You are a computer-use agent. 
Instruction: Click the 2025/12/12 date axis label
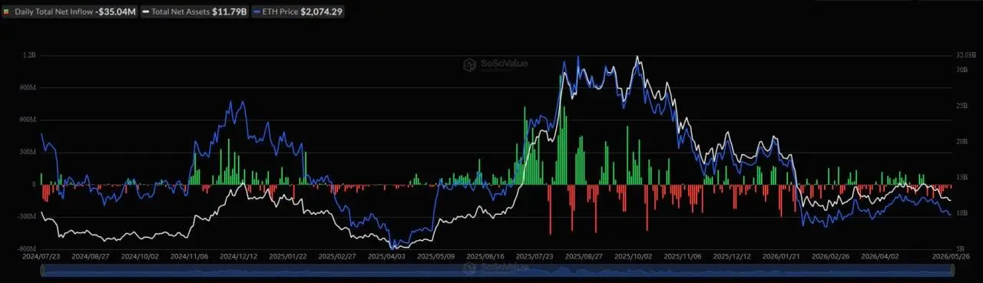pos(732,258)
